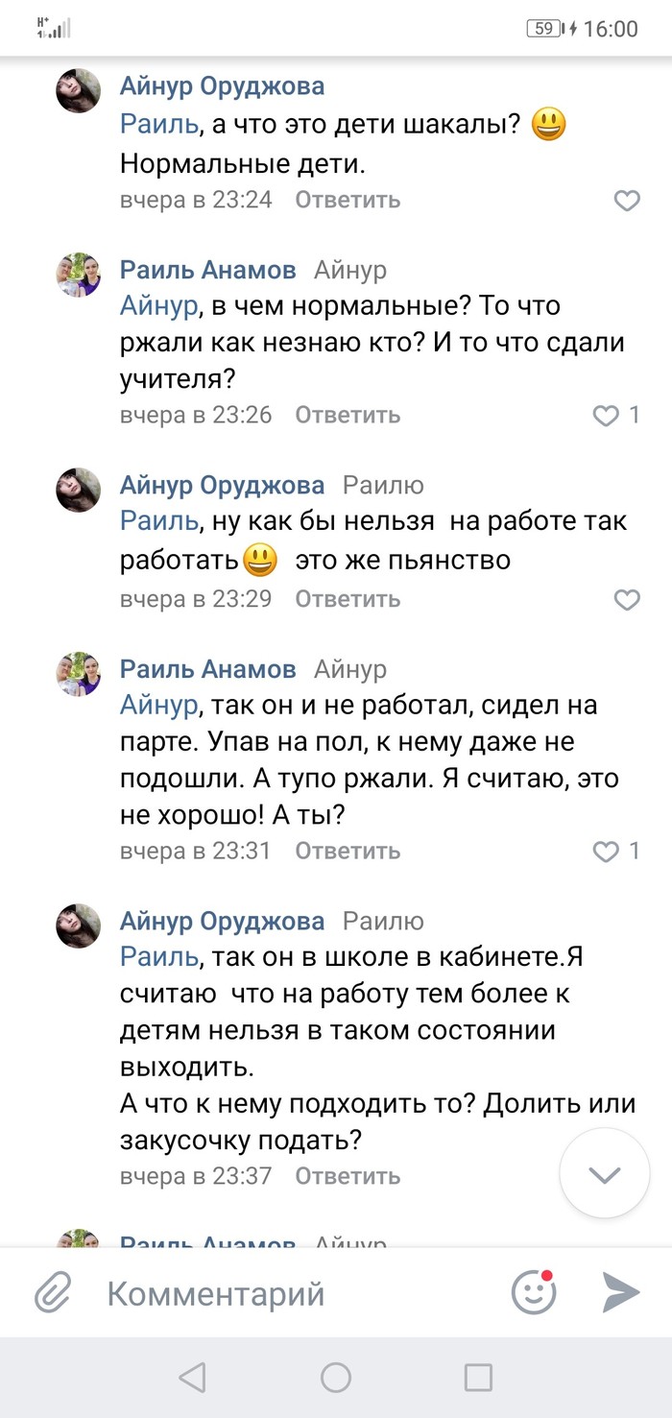Tap the scroll-down chevron floating button
Screen dimensions: 672x1418
(605, 1175)
